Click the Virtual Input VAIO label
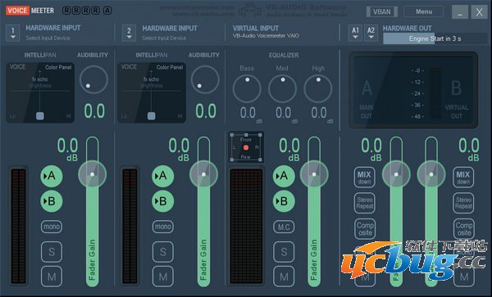492x297 pixels. (266, 36)
